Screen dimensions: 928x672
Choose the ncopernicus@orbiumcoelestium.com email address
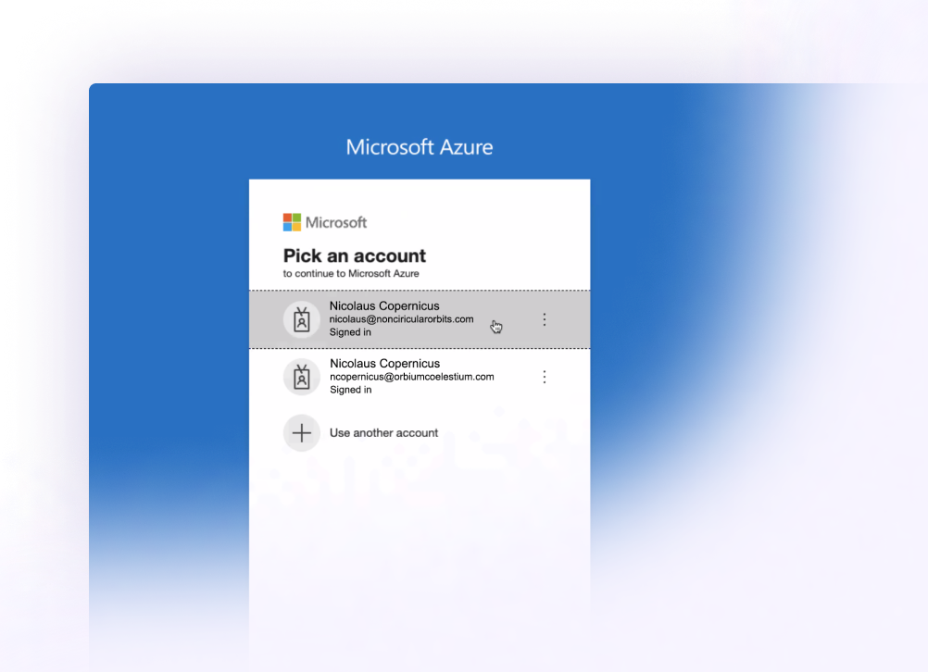[411, 377]
